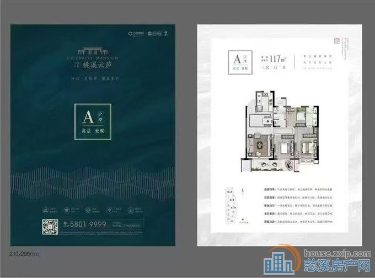This screenshot has width=375, height=278.
Task: Click the boxed A 户型 label on the white page
Action: (240, 62)
